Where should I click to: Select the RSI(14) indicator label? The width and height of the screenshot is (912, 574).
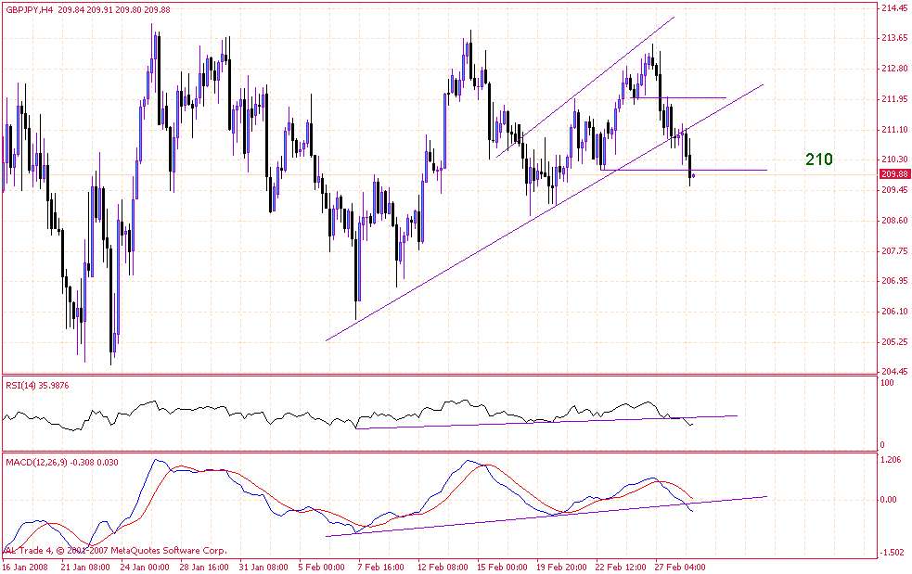[x=24, y=385]
